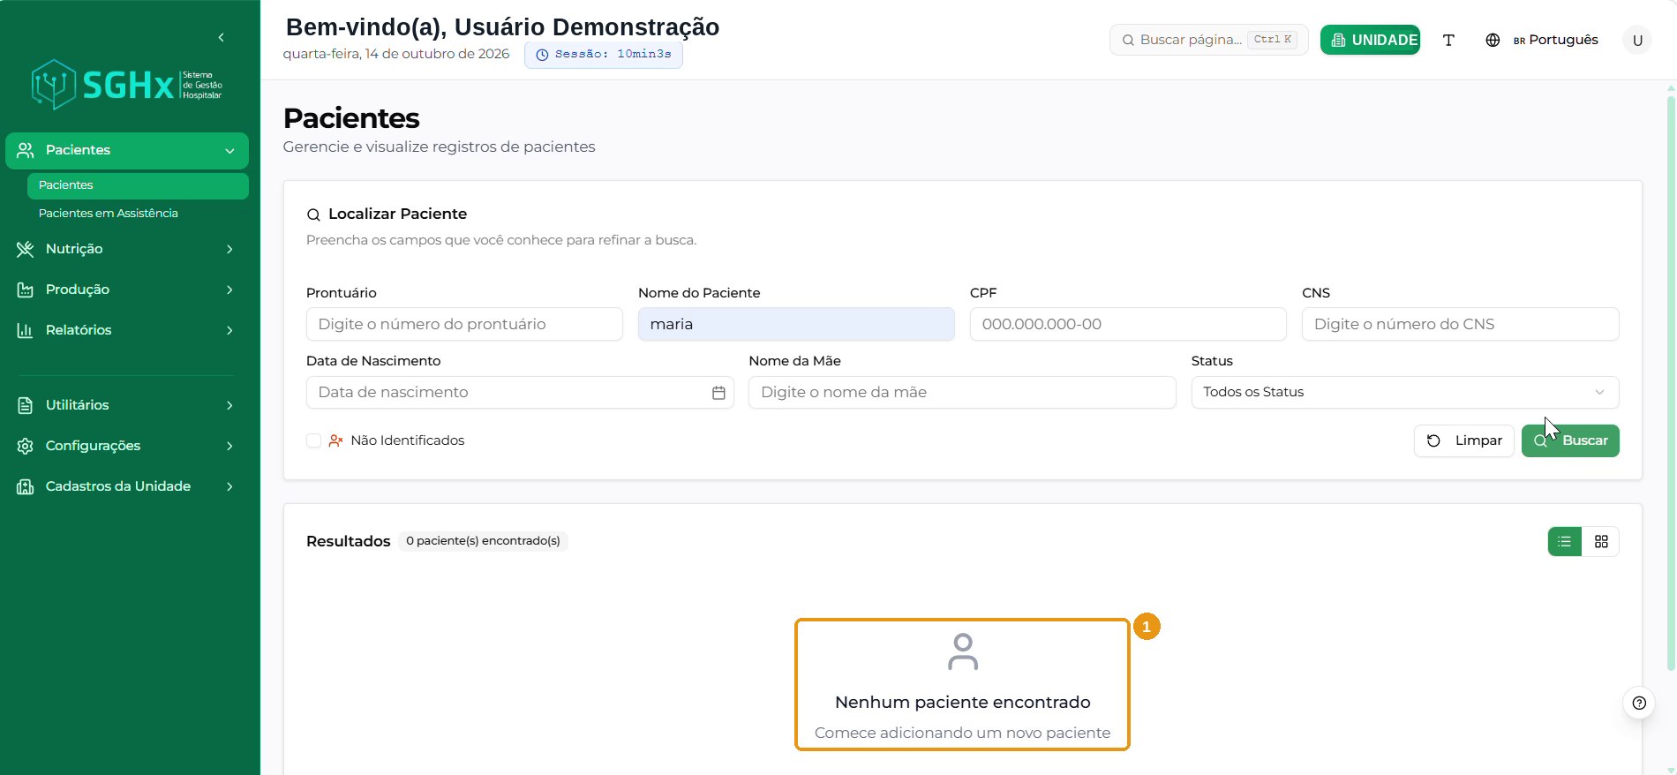
Task: Open the user avatar U menu
Action: [x=1637, y=40]
